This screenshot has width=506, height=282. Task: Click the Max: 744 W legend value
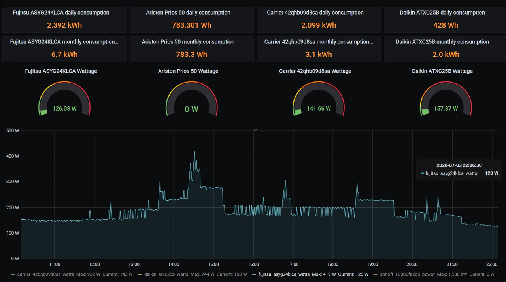(x=202, y=274)
